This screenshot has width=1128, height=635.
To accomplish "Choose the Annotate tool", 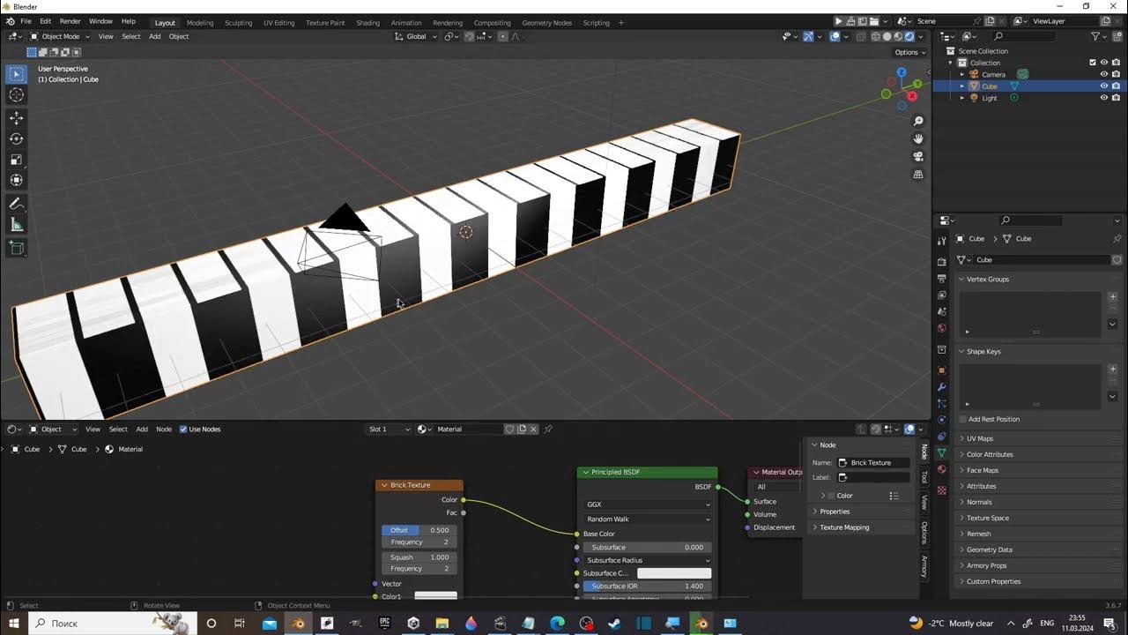I will click(16, 204).
